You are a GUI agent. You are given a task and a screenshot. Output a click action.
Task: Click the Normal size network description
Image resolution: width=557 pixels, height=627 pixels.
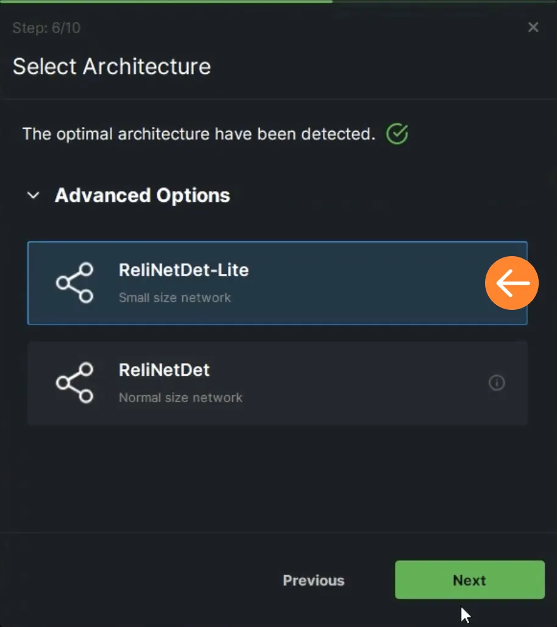coord(180,398)
